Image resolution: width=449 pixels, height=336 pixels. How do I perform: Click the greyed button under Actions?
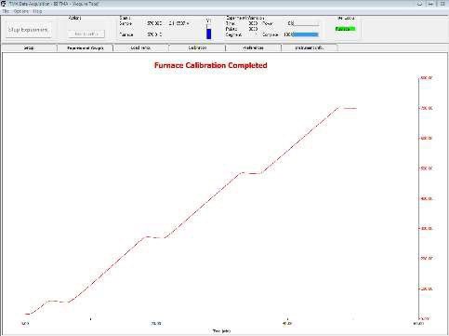click(x=86, y=34)
